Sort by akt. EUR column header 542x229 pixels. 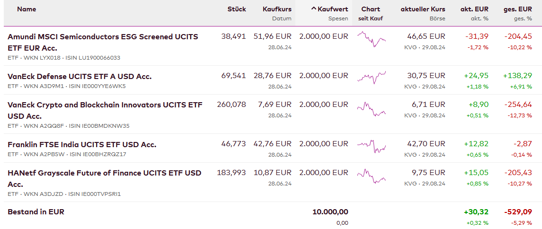point(474,9)
